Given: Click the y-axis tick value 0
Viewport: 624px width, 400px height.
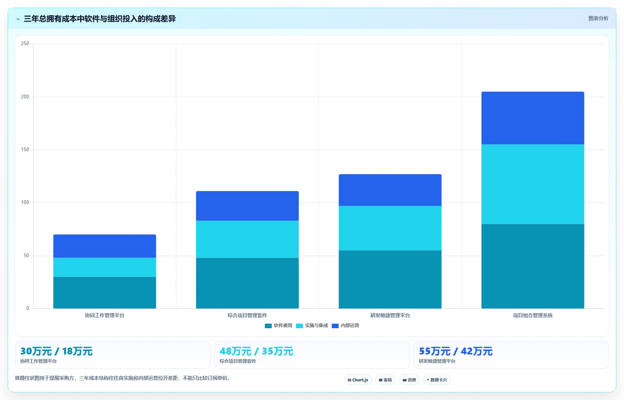Looking at the screenshot, I should coord(28,308).
